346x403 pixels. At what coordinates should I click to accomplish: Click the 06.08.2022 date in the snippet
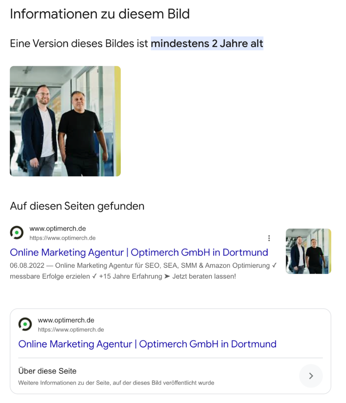click(27, 266)
